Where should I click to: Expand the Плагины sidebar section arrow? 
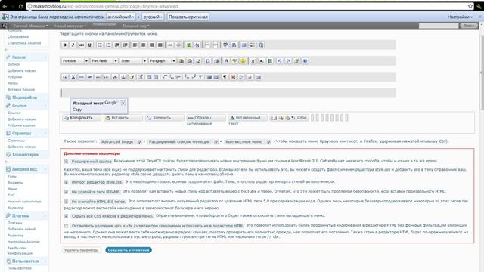[x=45, y=215]
